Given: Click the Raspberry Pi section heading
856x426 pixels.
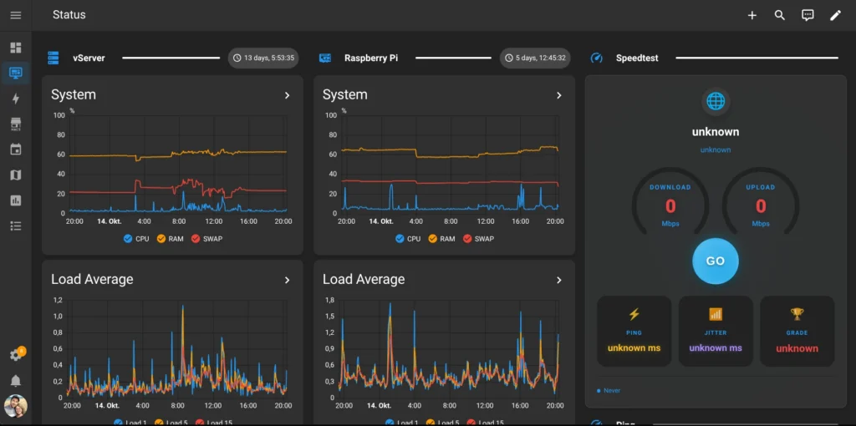Looking at the screenshot, I should 371,58.
